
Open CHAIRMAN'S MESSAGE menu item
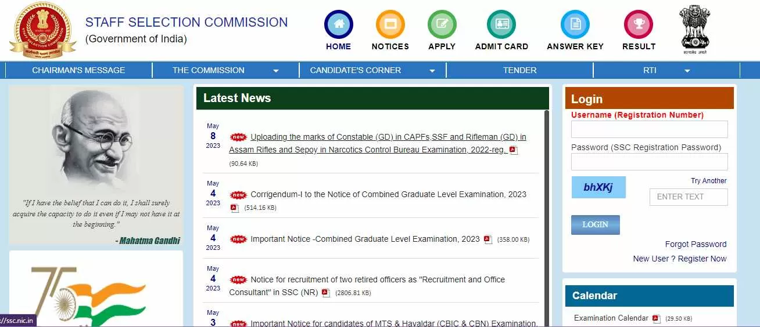78,70
